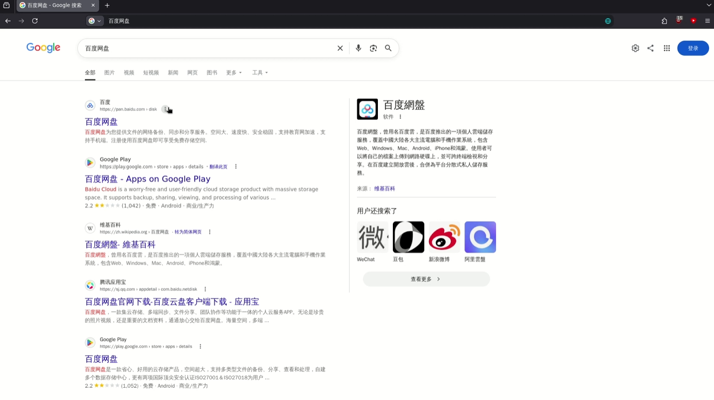
Task: Close the 百度网盘 - Google 搜索 tab
Action: pyautogui.click(x=93, y=5)
